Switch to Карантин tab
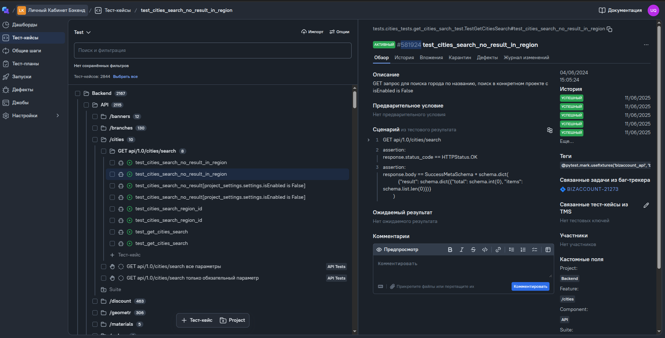The width and height of the screenshot is (665, 338). (460, 58)
